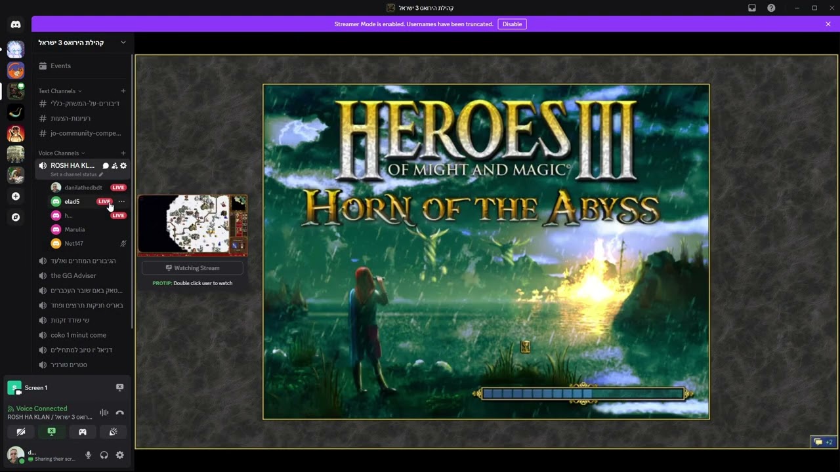Viewport: 840px width, 472px height.
Task: Expand the server name dropdown menu
Action: click(x=123, y=43)
